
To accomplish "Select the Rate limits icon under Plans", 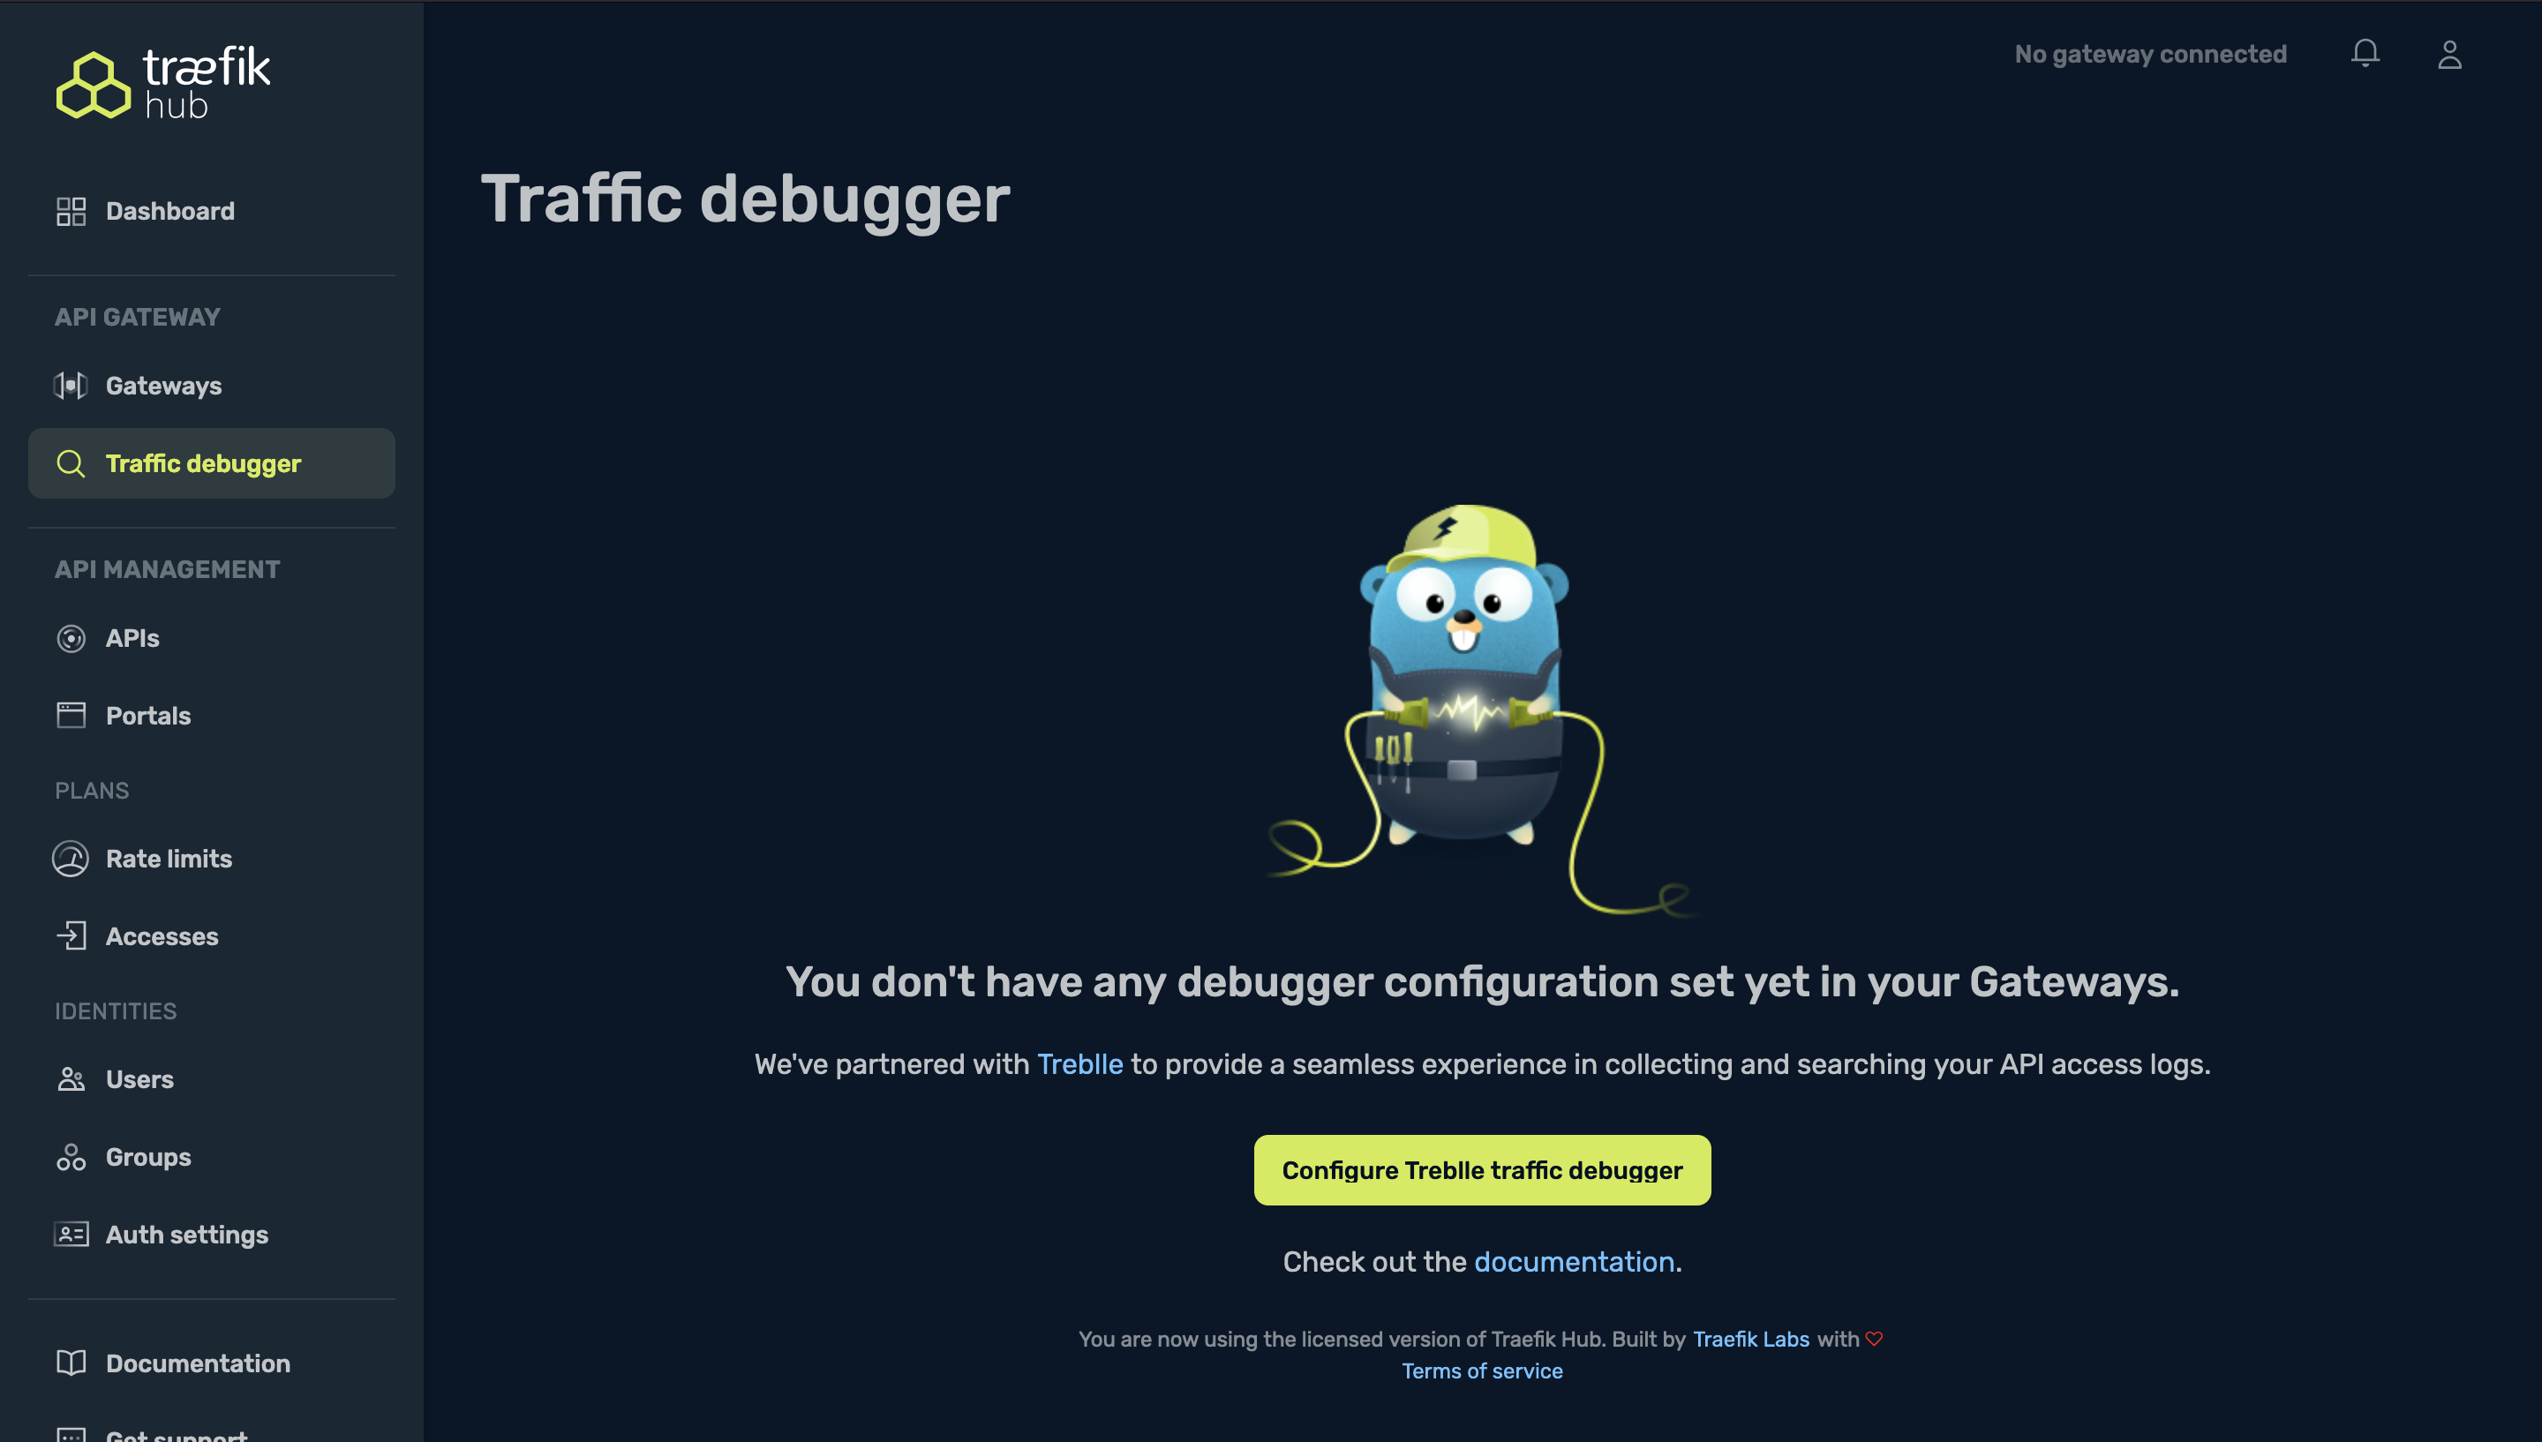I will [x=70, y=859].
